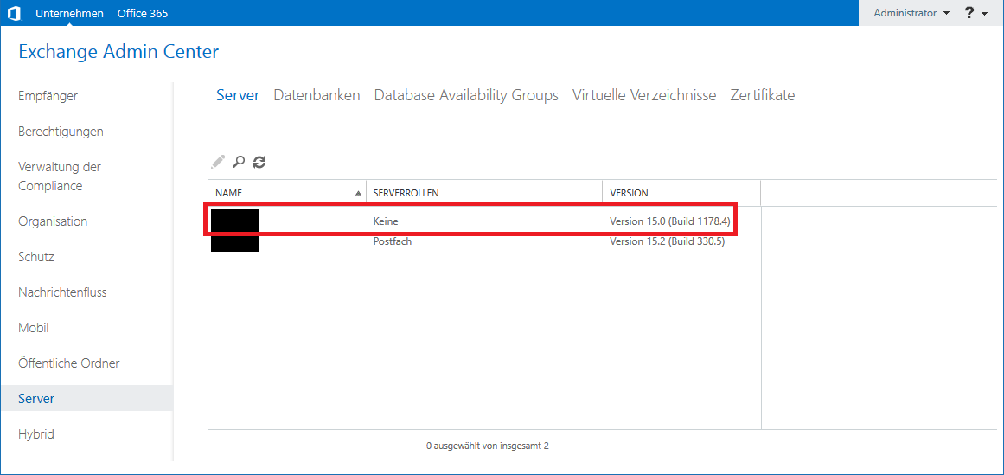Image resolution: width=1004 pixels, height=475 pixels.
Task: Select the Postfach server row
Action: [471, 241]
